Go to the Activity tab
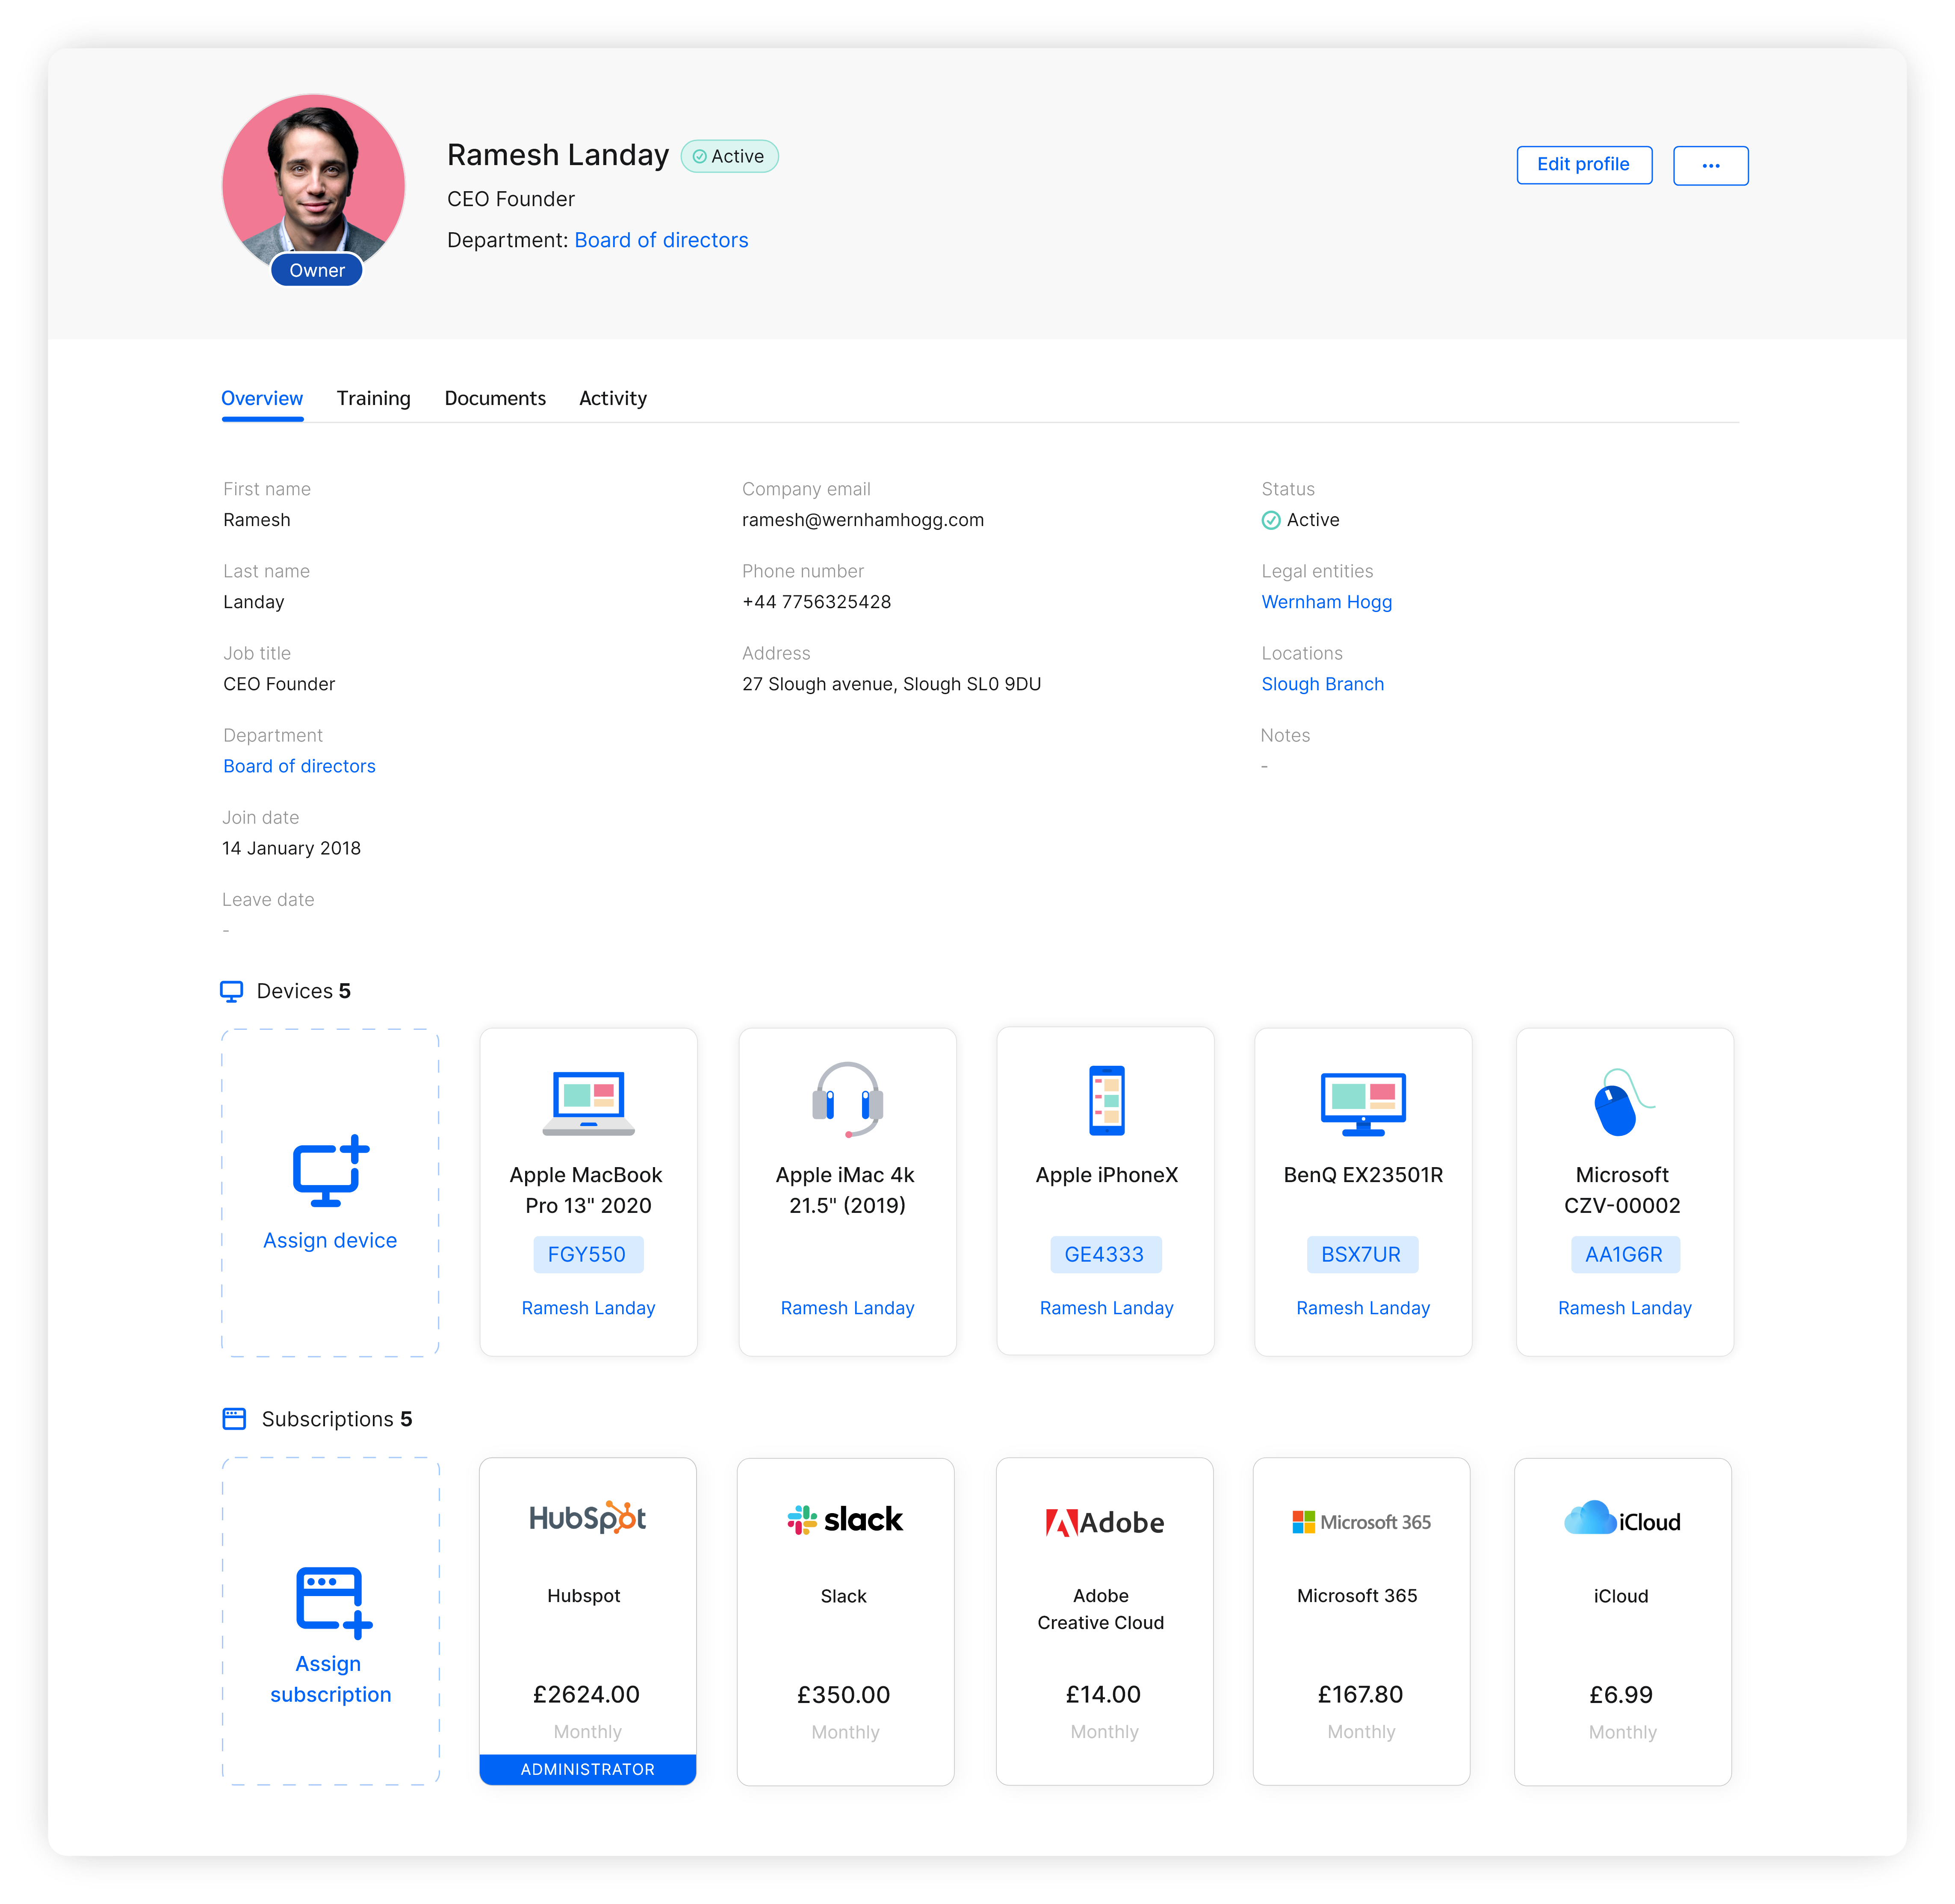This screenshot has width=1955, height=1904. click(612, 398)
